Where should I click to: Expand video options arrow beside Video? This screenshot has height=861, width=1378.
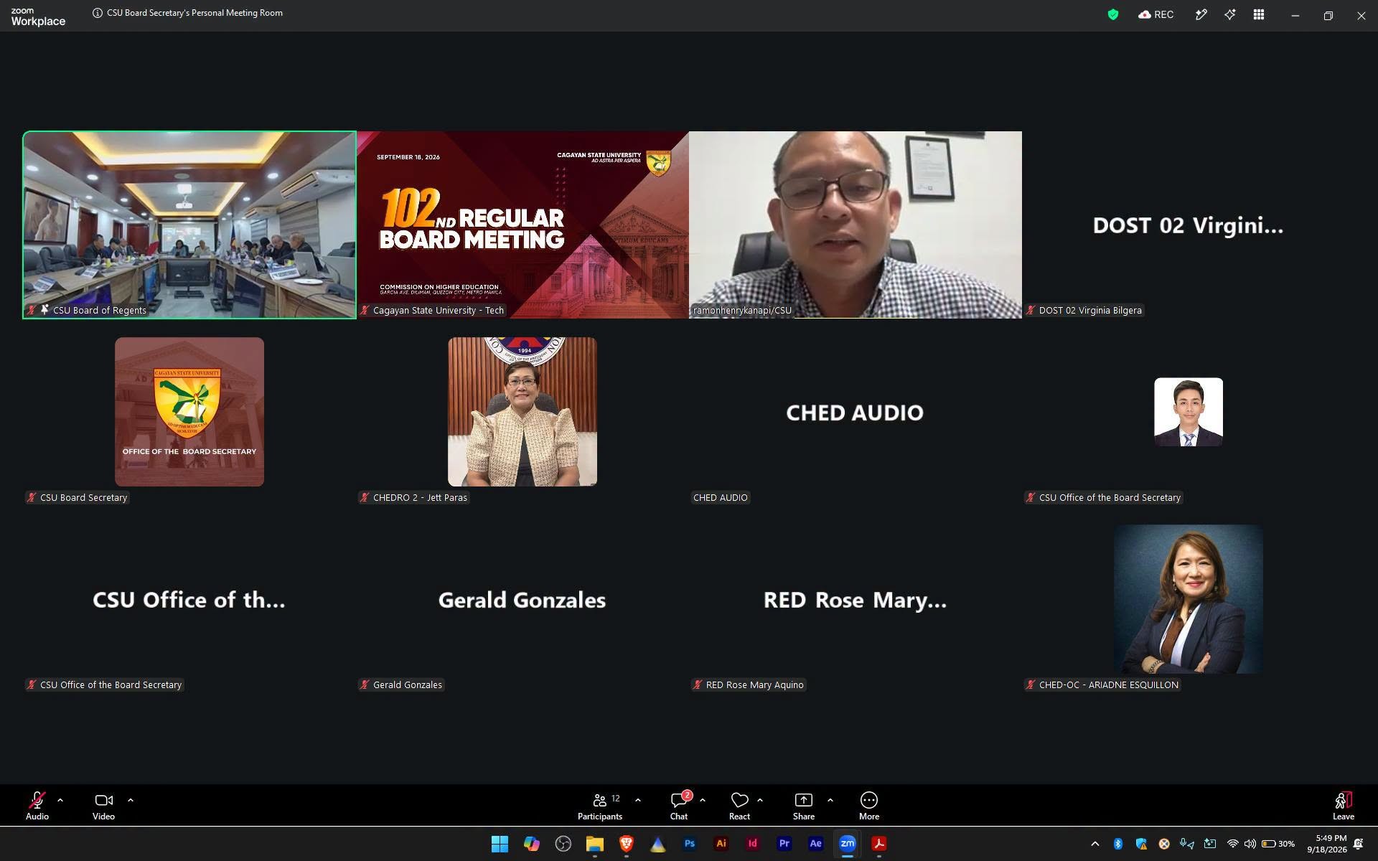131,800
